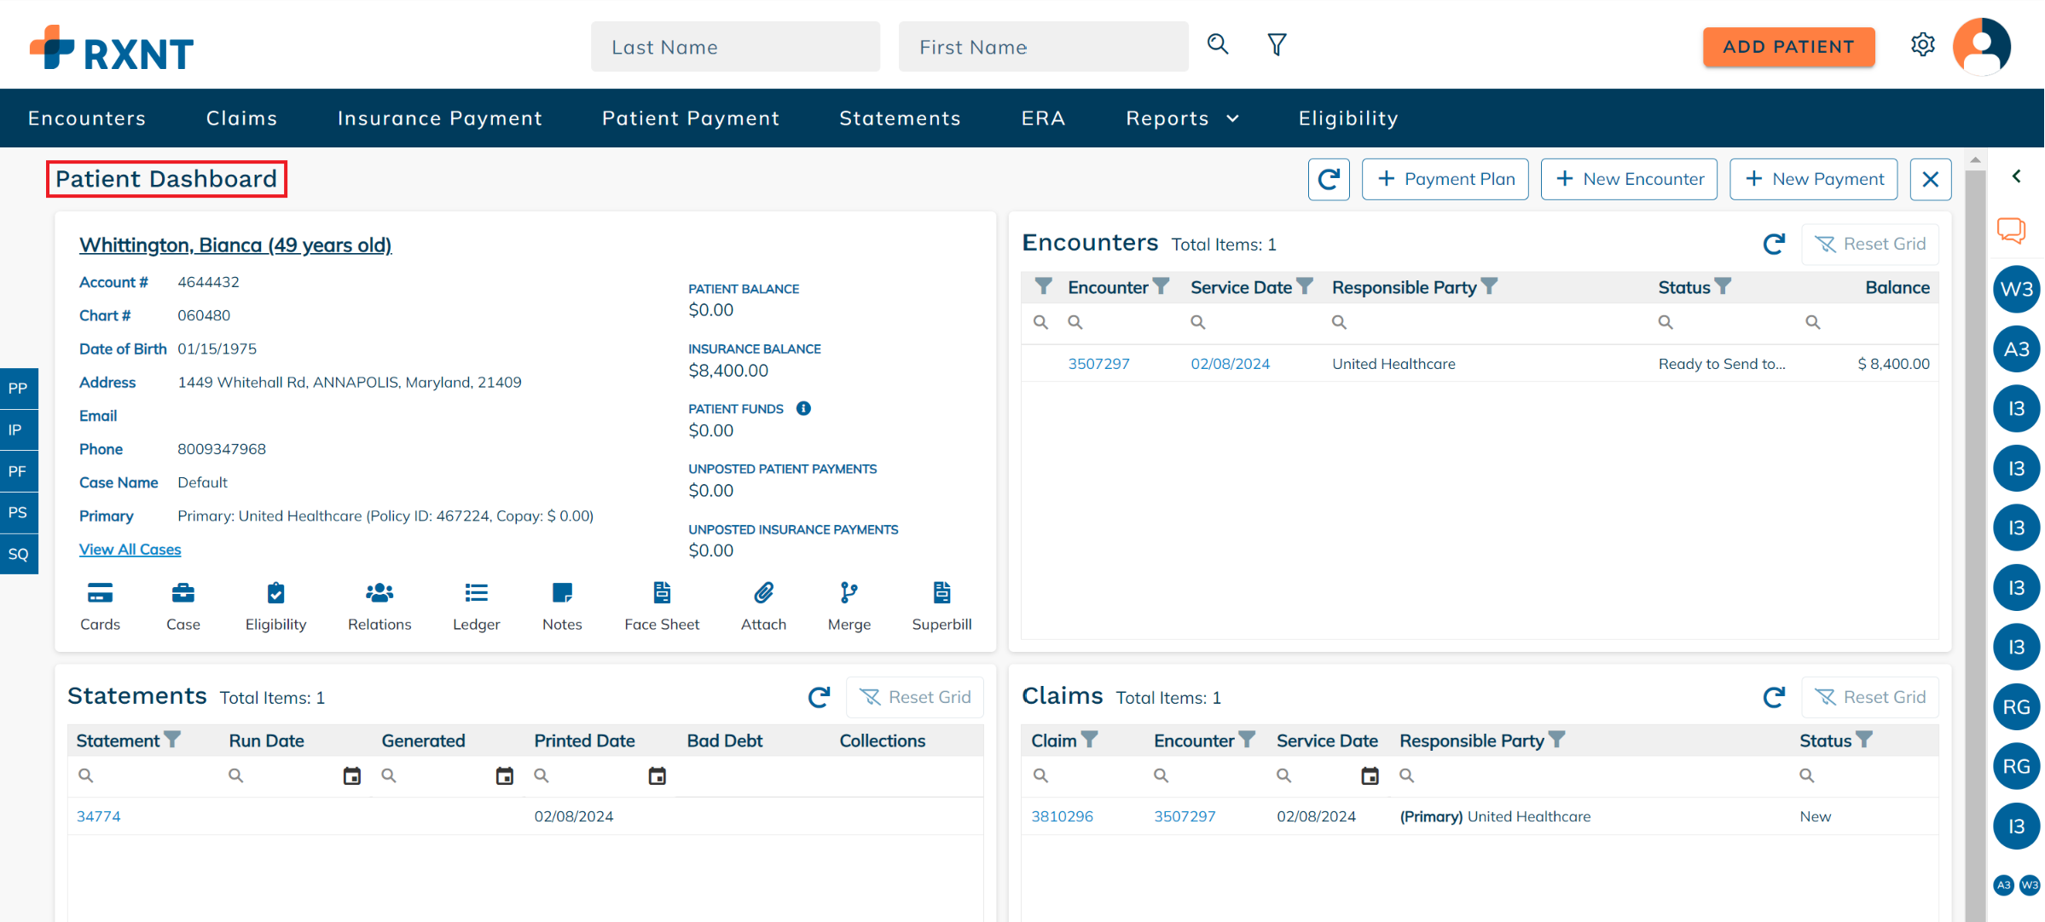Viewport: 2045px width, 922px height.
Task: Open the Attach paperclip icon
Action: [x=763, y=593]
